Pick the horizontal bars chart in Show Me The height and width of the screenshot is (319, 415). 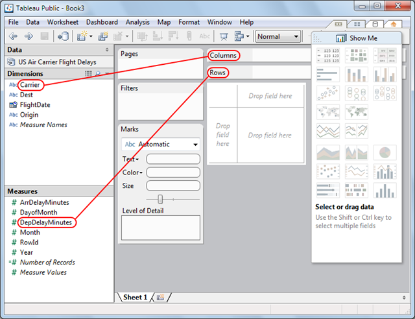coord(328,75)
